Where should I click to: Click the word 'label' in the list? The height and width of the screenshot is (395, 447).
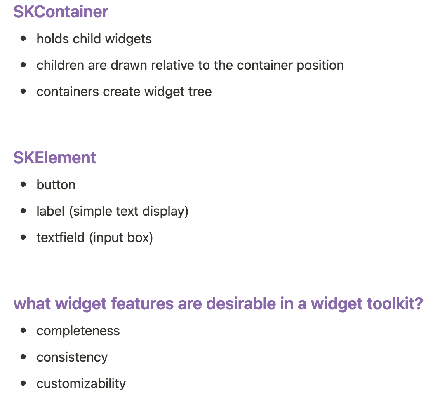pyautogui.click(x=51, y=211)
